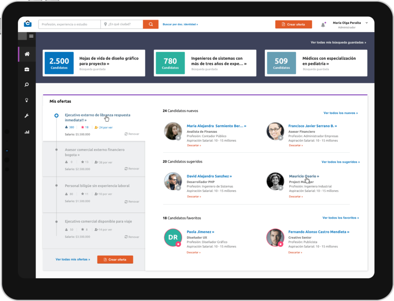Open the 2.500 Candidatos saved search card
Screen dimensions: 394x301
[94, 63]
